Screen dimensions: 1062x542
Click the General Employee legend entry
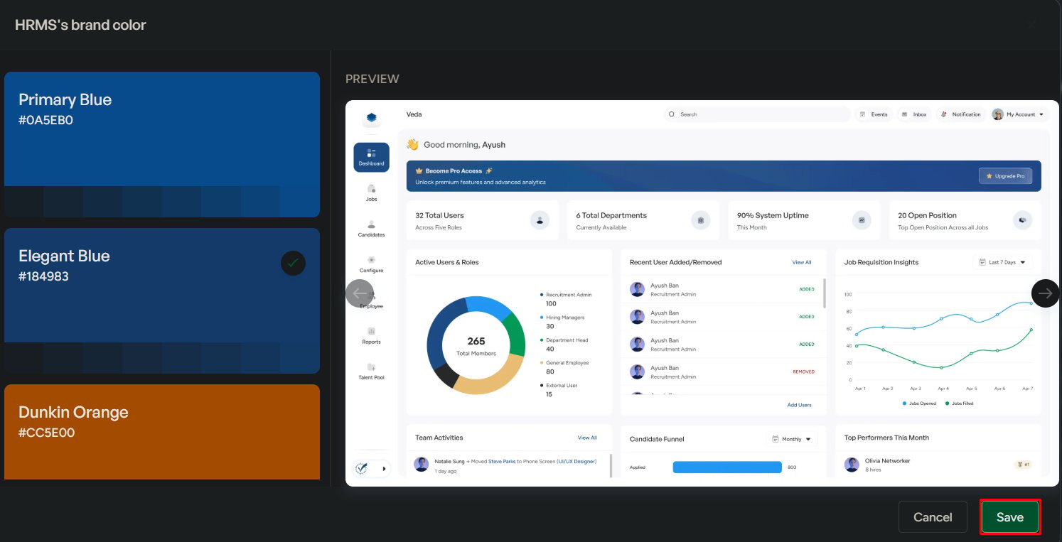pos(564,367)
